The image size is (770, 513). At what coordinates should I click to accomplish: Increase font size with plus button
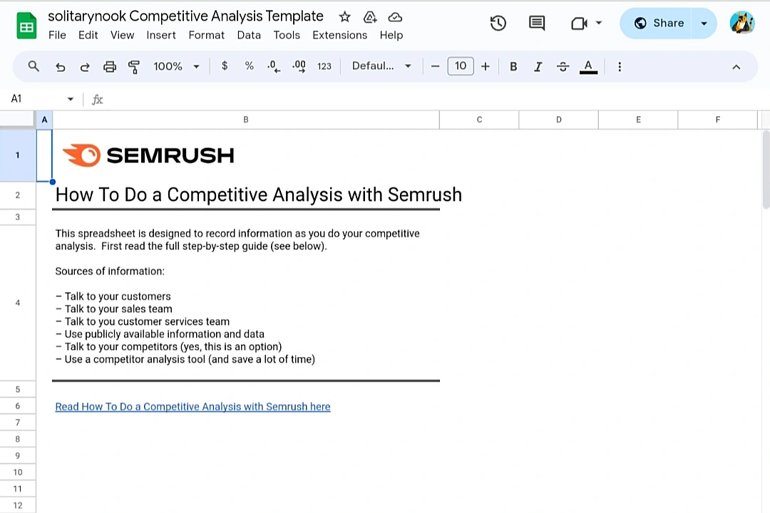486,66
